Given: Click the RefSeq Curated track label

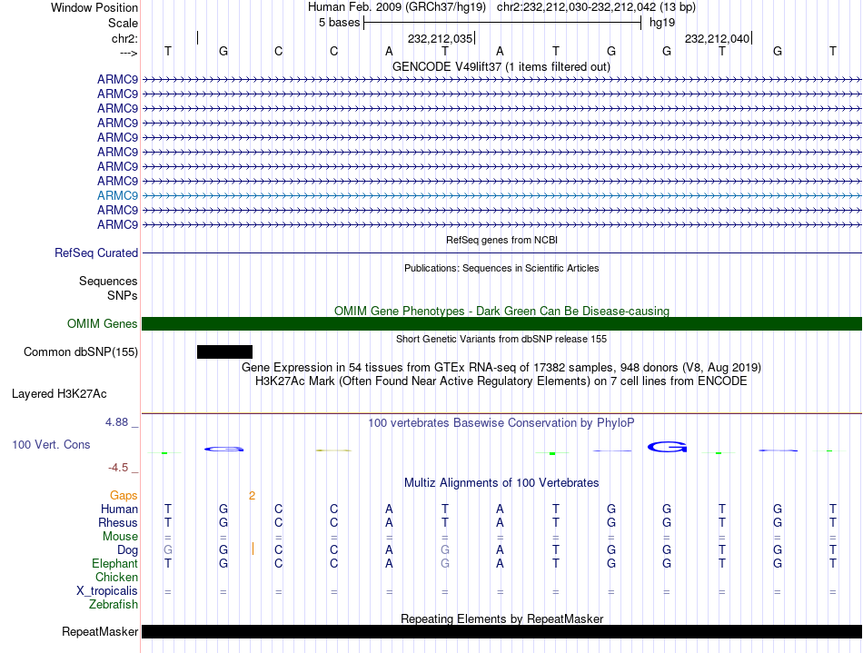Looking at the screenshot, I should coord(95,253).
